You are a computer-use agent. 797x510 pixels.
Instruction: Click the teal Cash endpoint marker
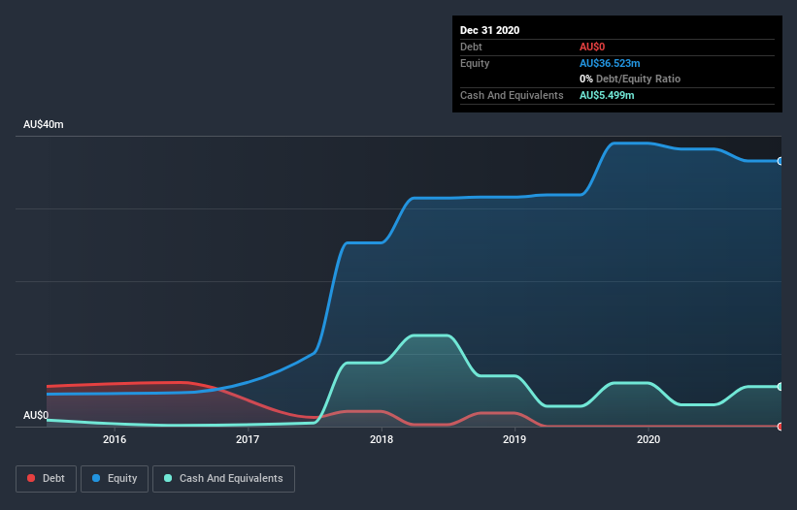pyautogui.click(x=780, y=387)
